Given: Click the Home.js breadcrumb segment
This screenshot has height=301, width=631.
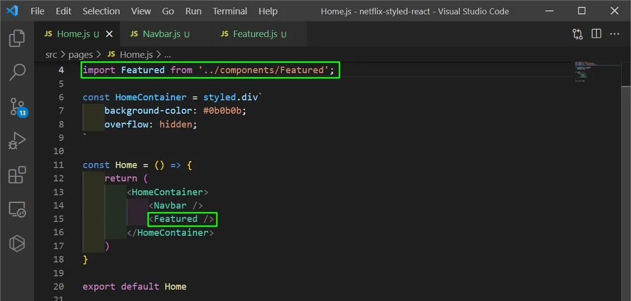Looking at the screenshot, I should (130, 55).
